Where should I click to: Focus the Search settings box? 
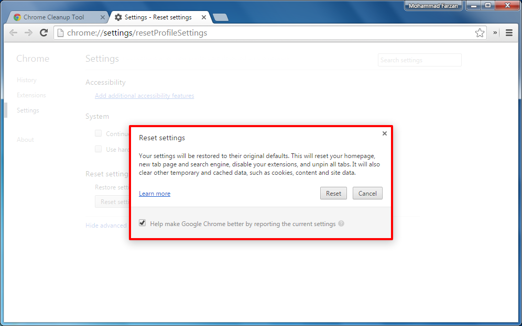(419, 60)
